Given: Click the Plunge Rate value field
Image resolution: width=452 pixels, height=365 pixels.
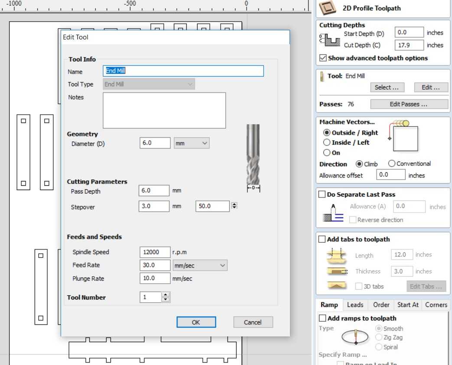Looking at the screenshot, I should click(x=155, y=278).
